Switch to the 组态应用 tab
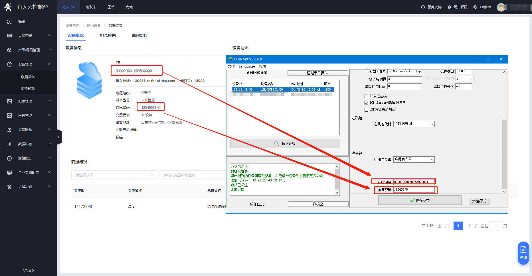The width and height of the screenshot is (532, 276). tap(108, 35)
